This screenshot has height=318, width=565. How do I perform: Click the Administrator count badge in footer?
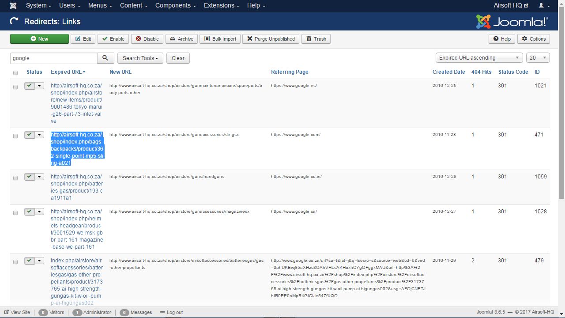77,312
